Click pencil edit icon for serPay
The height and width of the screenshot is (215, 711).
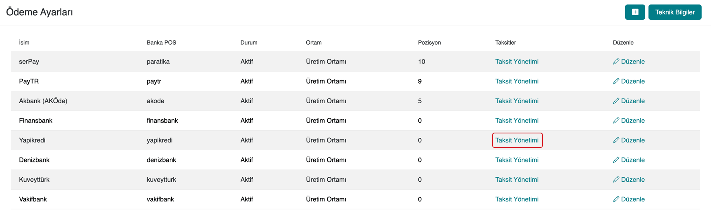(616, 61)
